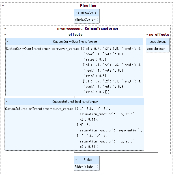Click the Ridge(alpha=1) parameter text
This screenshot has width=174, height=177.
pyautogui.click(x=87, y=167)
